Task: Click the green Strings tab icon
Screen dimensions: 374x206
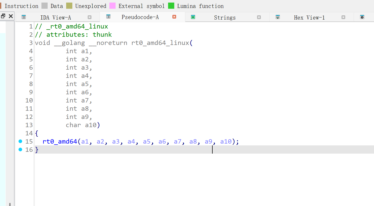Action: (193, 17)
